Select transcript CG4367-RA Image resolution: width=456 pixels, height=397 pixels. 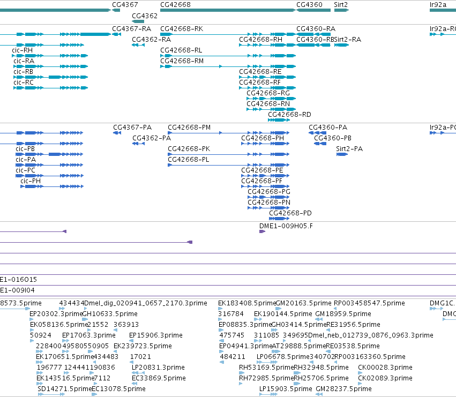click(131, 29)
